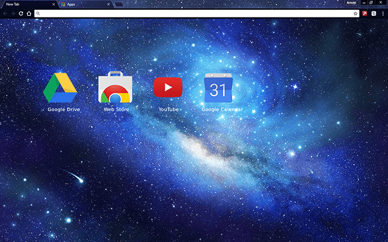Go forward to the next page

click(13, 13)
